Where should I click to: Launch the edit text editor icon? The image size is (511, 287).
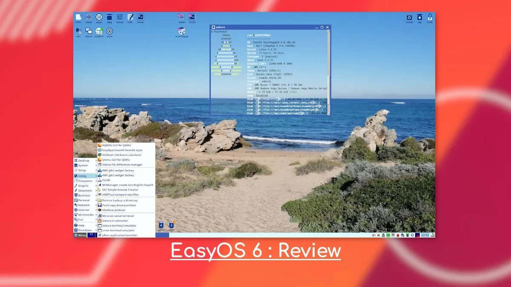tap(130, 17)
